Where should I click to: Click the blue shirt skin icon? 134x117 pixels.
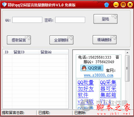pos(106,5)
